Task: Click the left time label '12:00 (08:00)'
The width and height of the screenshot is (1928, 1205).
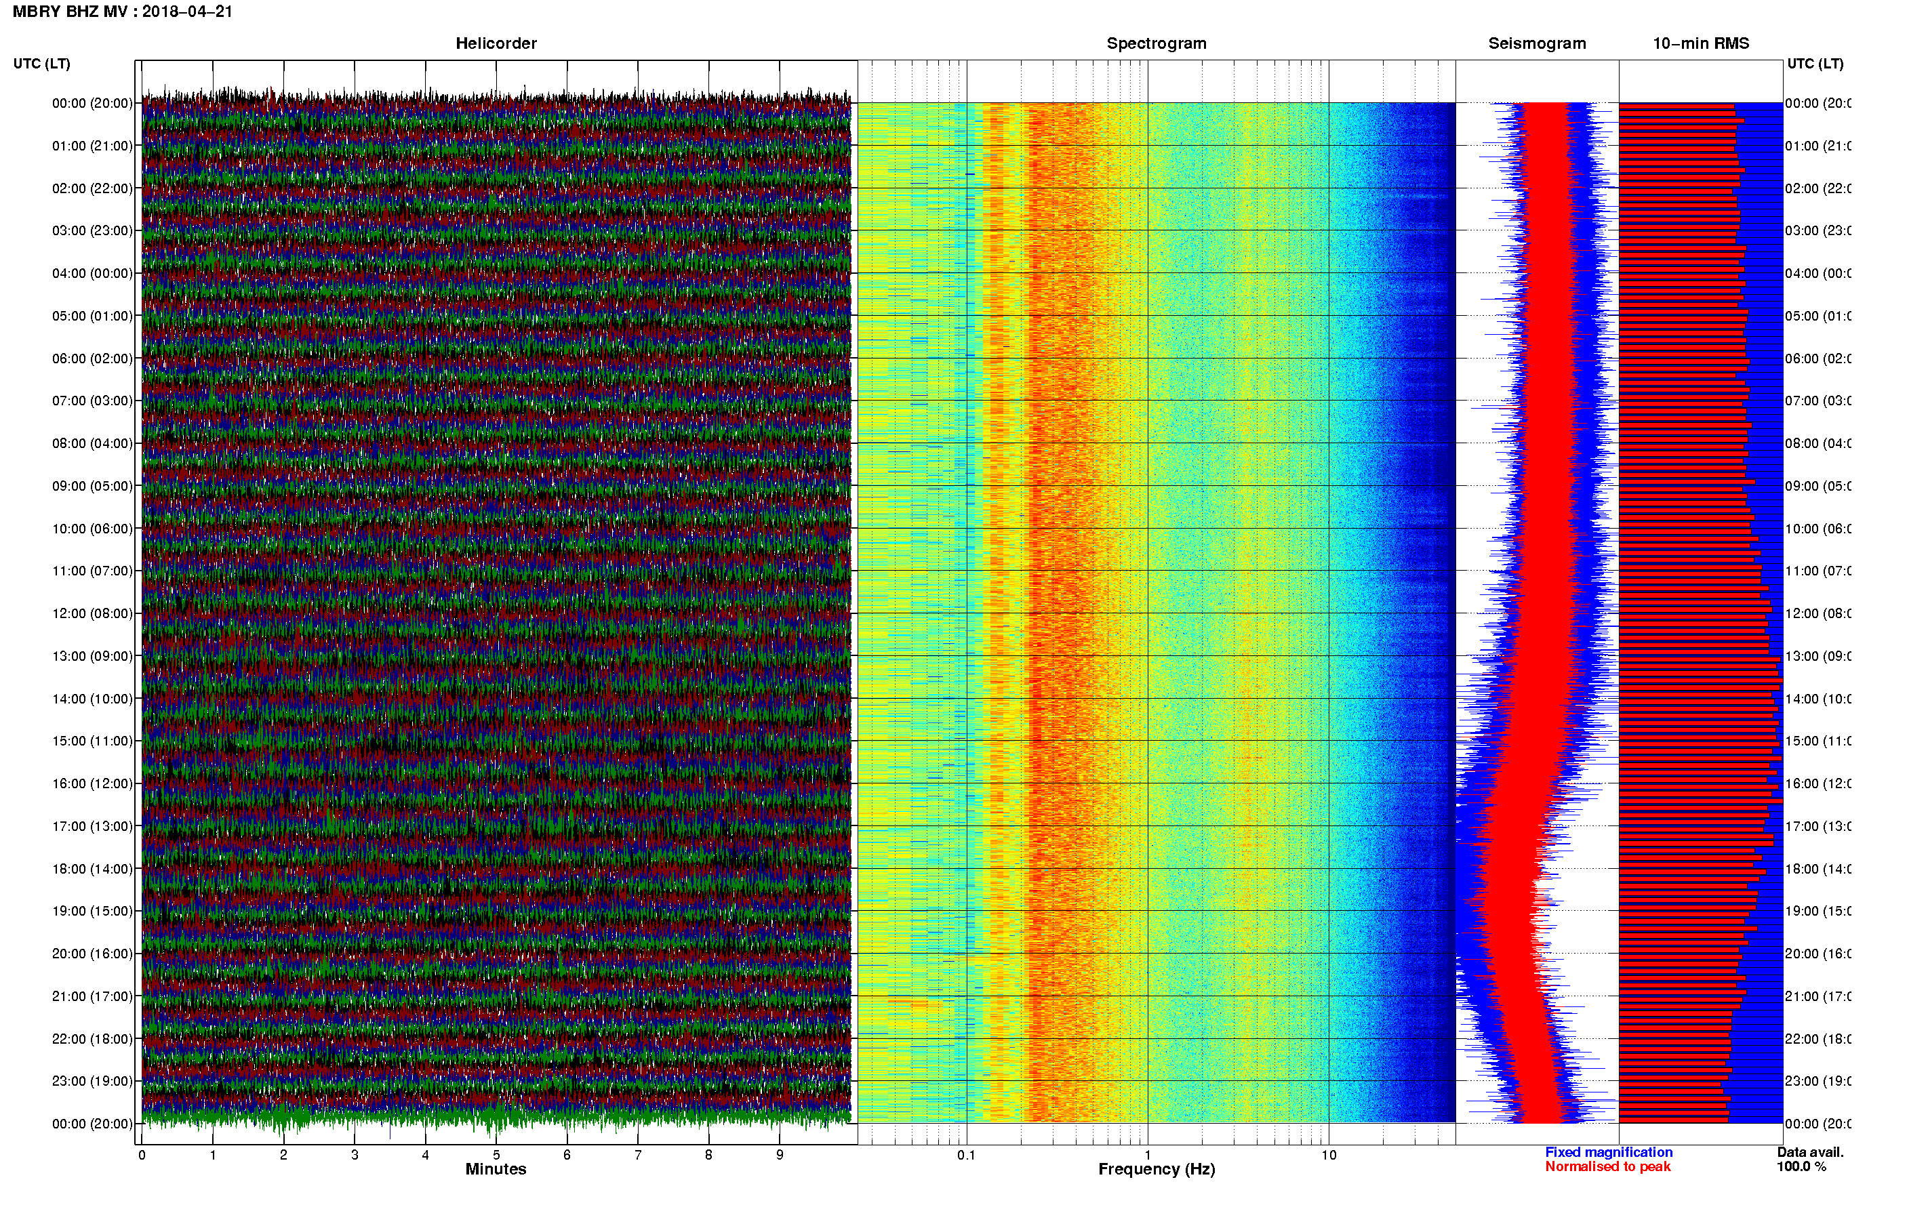Action: point(92,613)
